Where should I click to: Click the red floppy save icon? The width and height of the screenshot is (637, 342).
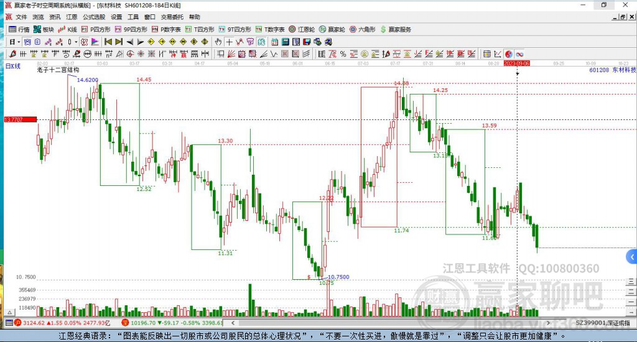point(307,42)
